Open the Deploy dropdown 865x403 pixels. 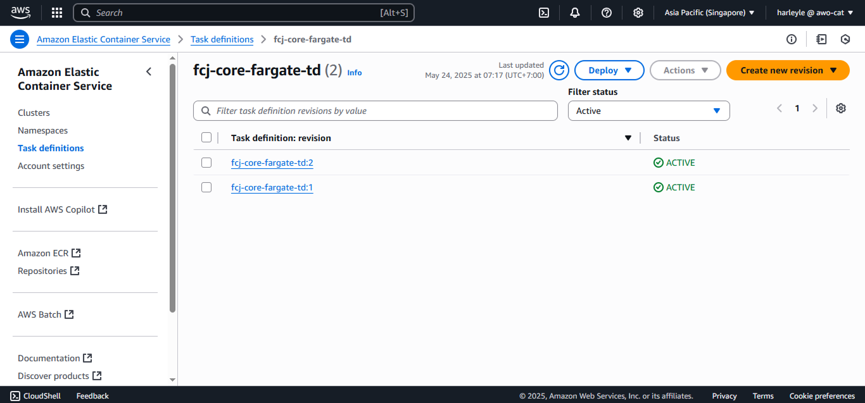(x=609, y=70)
